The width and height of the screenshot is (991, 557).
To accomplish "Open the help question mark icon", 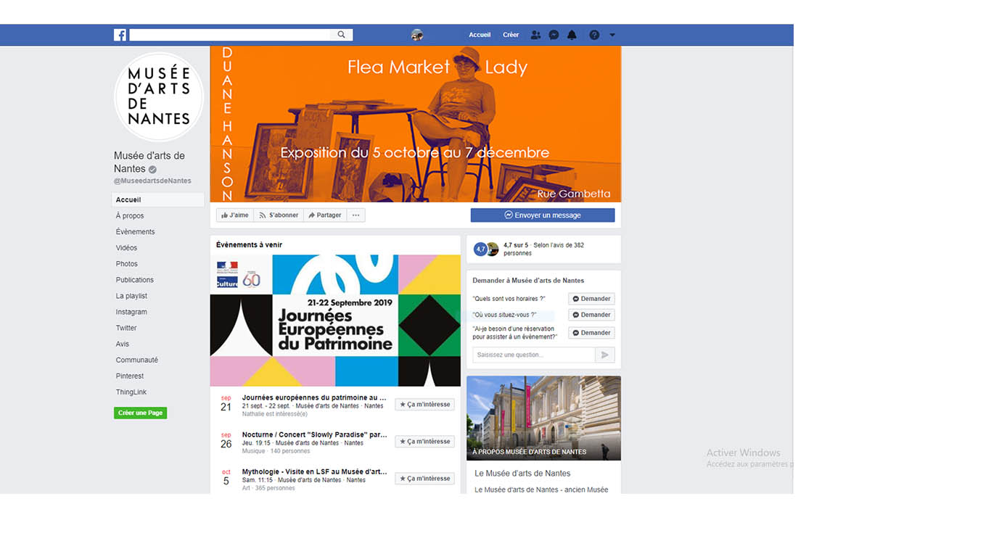I will [x=594, y=35].
